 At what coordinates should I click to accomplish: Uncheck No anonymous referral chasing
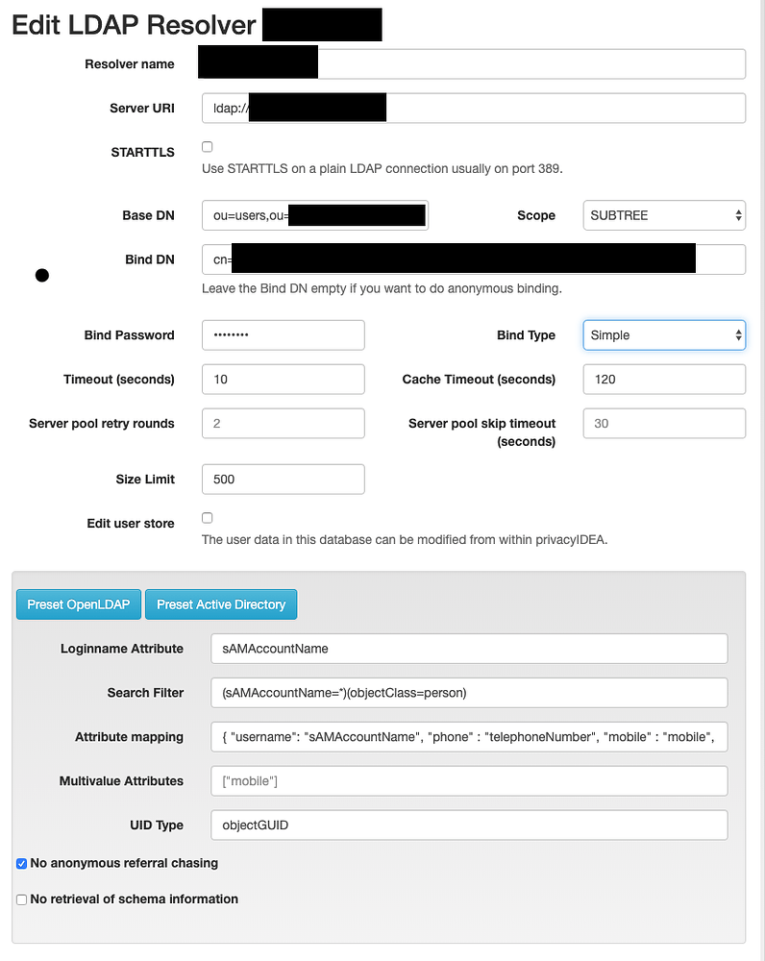[21, 863]
